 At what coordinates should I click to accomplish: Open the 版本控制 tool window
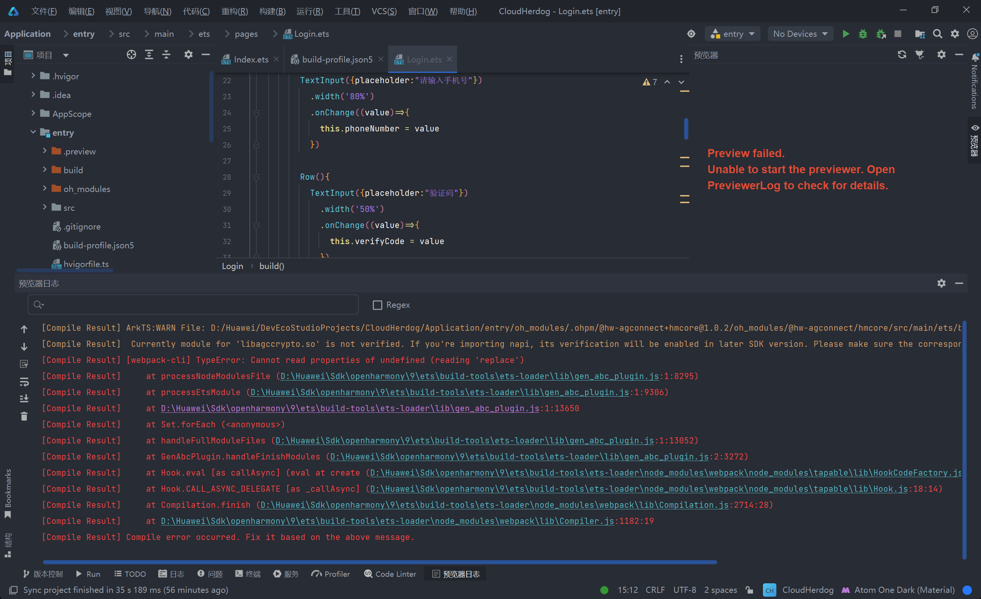click(43, 574)
